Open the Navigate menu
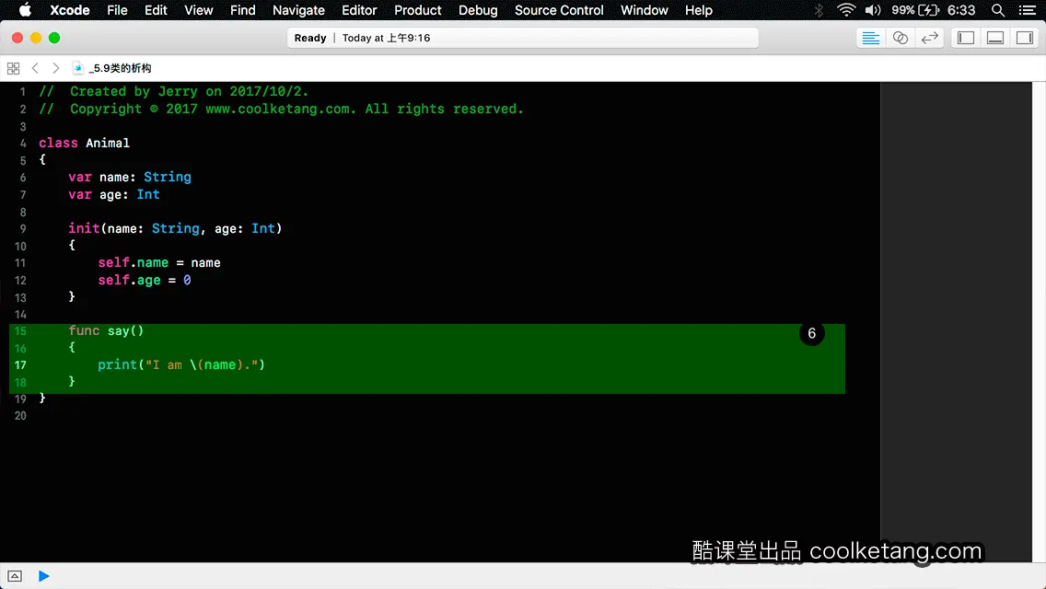This screenshot has width=1046, height=589. coord(299,10)
